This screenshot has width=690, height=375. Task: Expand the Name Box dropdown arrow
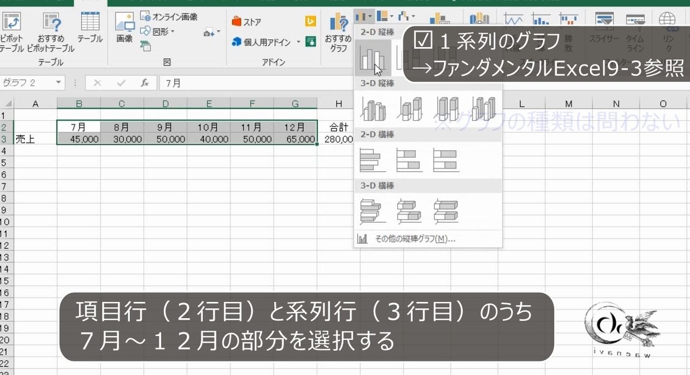[59, 83]
